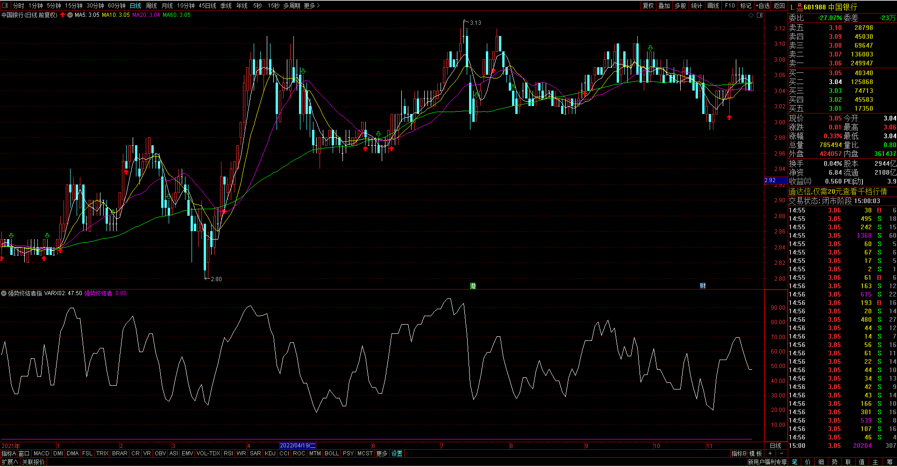Image resolution: width=897 pixels, height=467 pixels.
Task: Click the red up arrow beside 中国银行 title
Action: [x=63, y=15]
